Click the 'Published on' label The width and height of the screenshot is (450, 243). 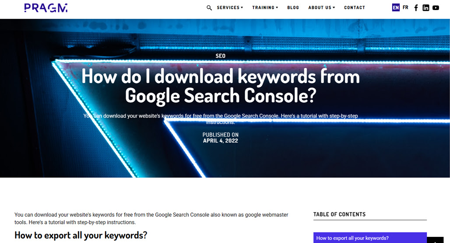221,135
